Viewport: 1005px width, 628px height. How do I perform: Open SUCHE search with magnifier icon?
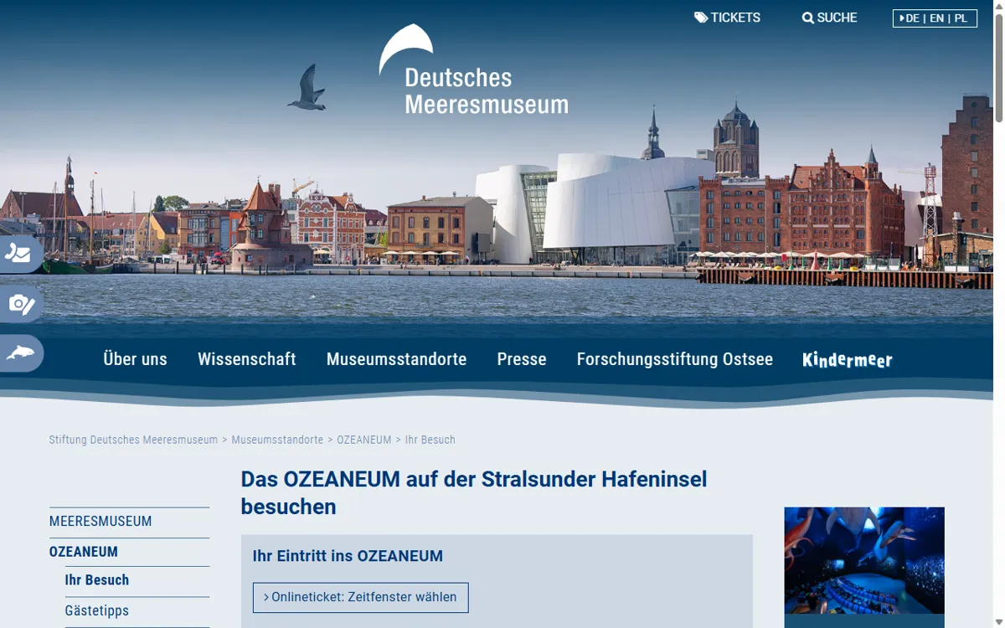(x=829, y=18)
